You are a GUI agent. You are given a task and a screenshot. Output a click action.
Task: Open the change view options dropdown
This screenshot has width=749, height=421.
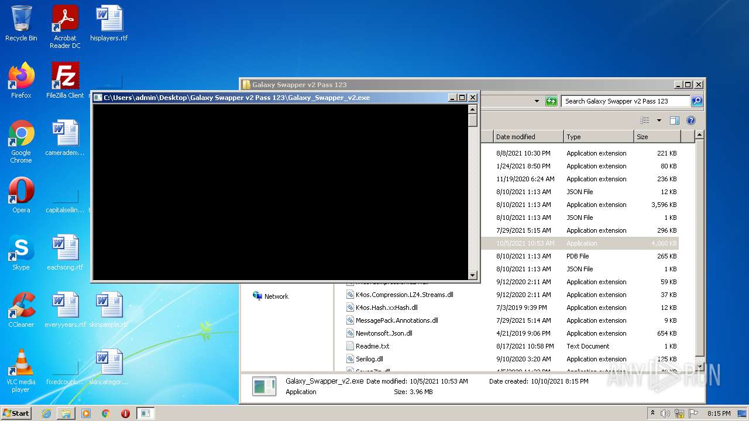point(659,120)
